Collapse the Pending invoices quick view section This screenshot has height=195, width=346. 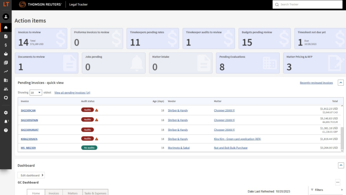click(x=341, y=82)
